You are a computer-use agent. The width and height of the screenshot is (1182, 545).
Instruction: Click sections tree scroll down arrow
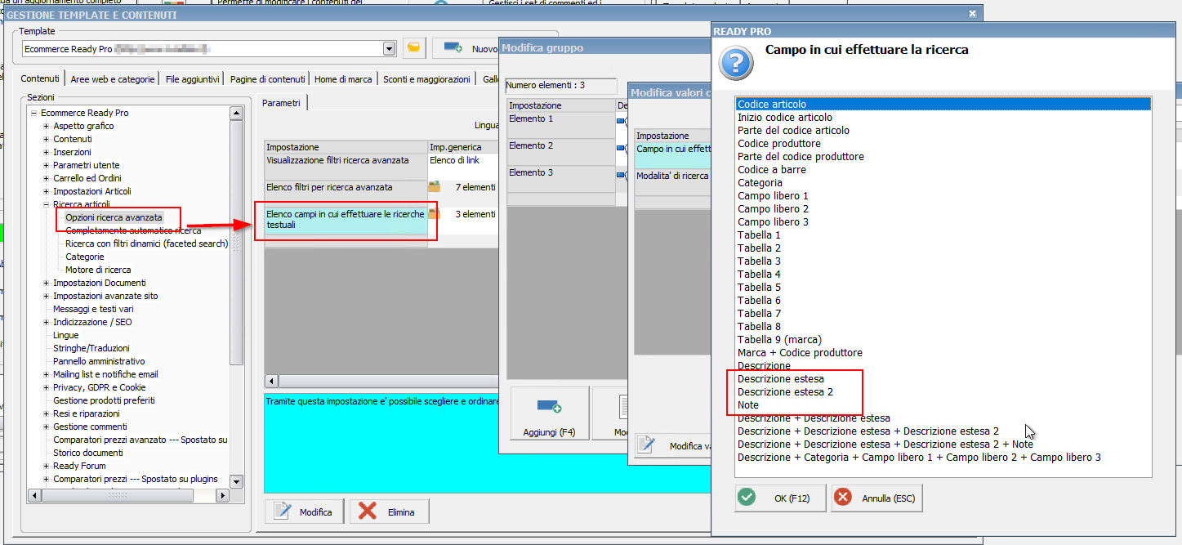237,481
